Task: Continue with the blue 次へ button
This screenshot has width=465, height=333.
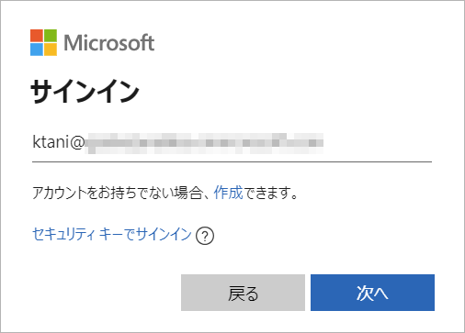Action: point(372,293)
